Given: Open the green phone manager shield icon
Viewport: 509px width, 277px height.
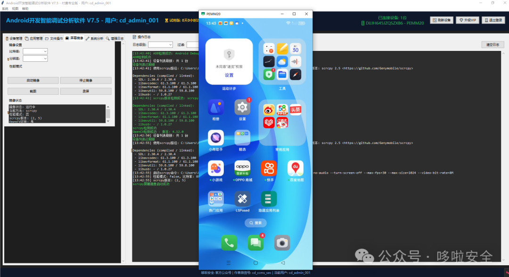Looking at the screenshot, I should [x=269, y=75].
